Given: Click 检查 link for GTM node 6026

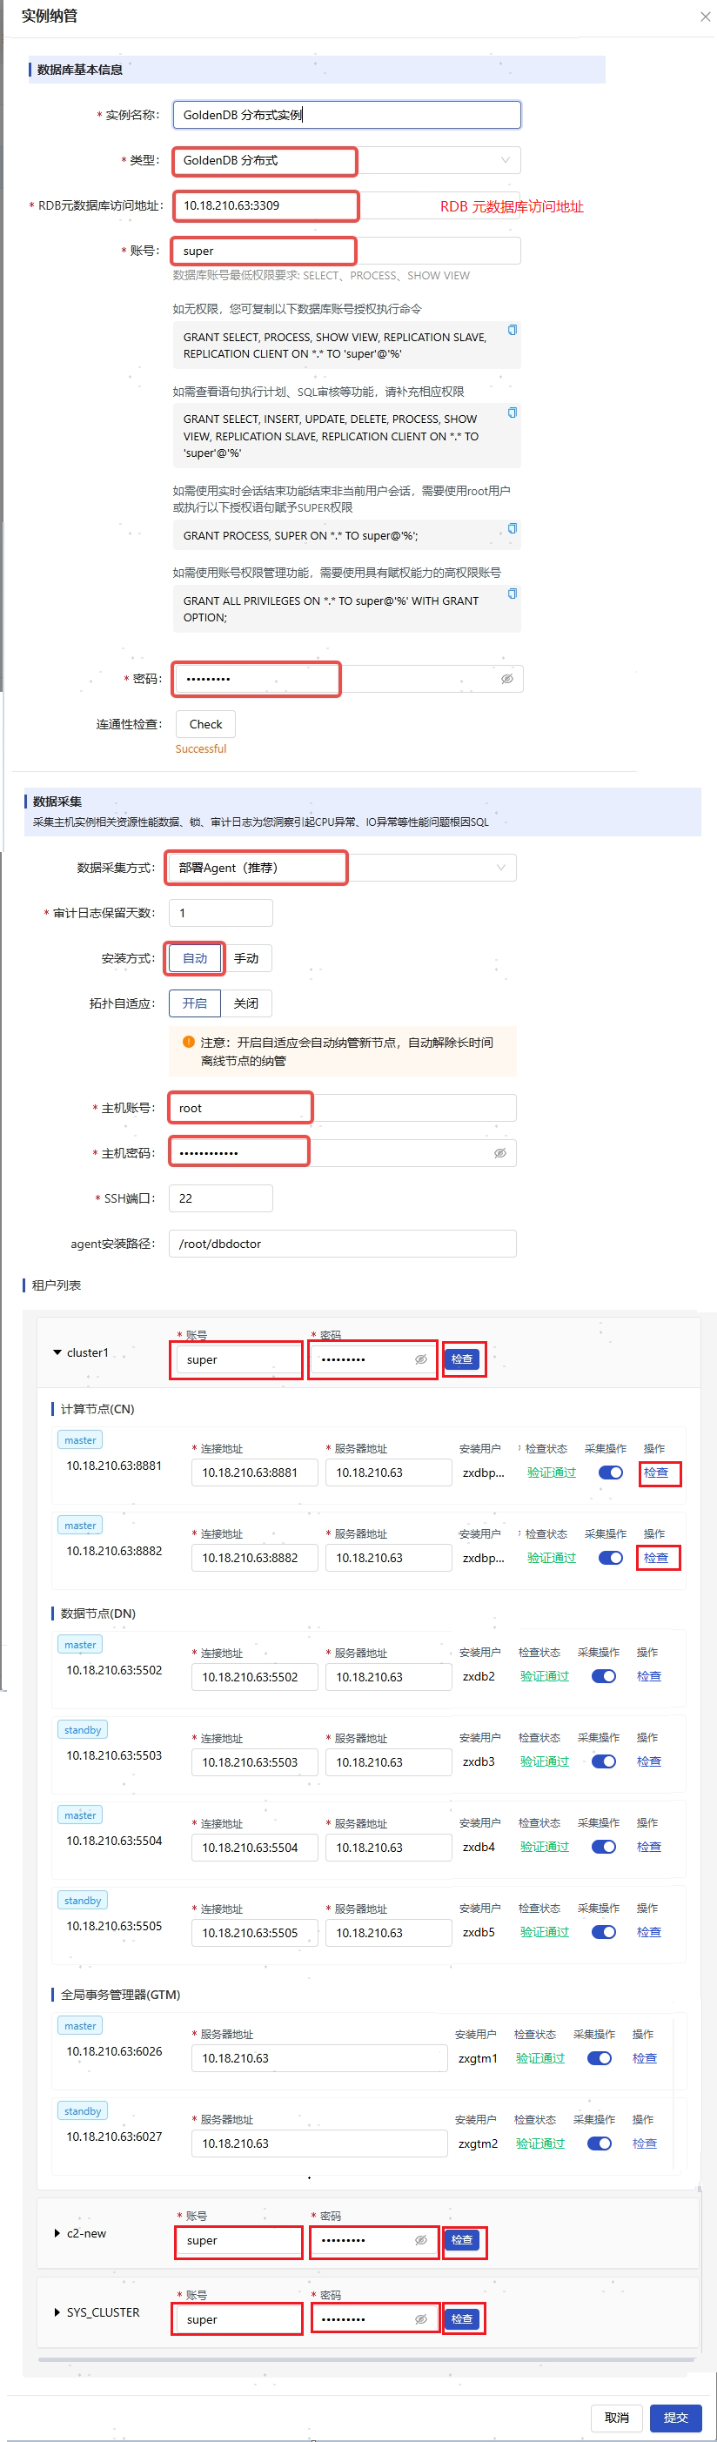Looking at the screenshot, I should tap(645, 2058).
